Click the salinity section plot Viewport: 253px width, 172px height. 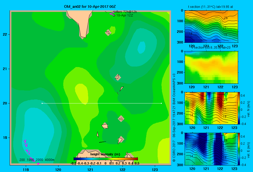pyautogui.click(x=211, y=67)
